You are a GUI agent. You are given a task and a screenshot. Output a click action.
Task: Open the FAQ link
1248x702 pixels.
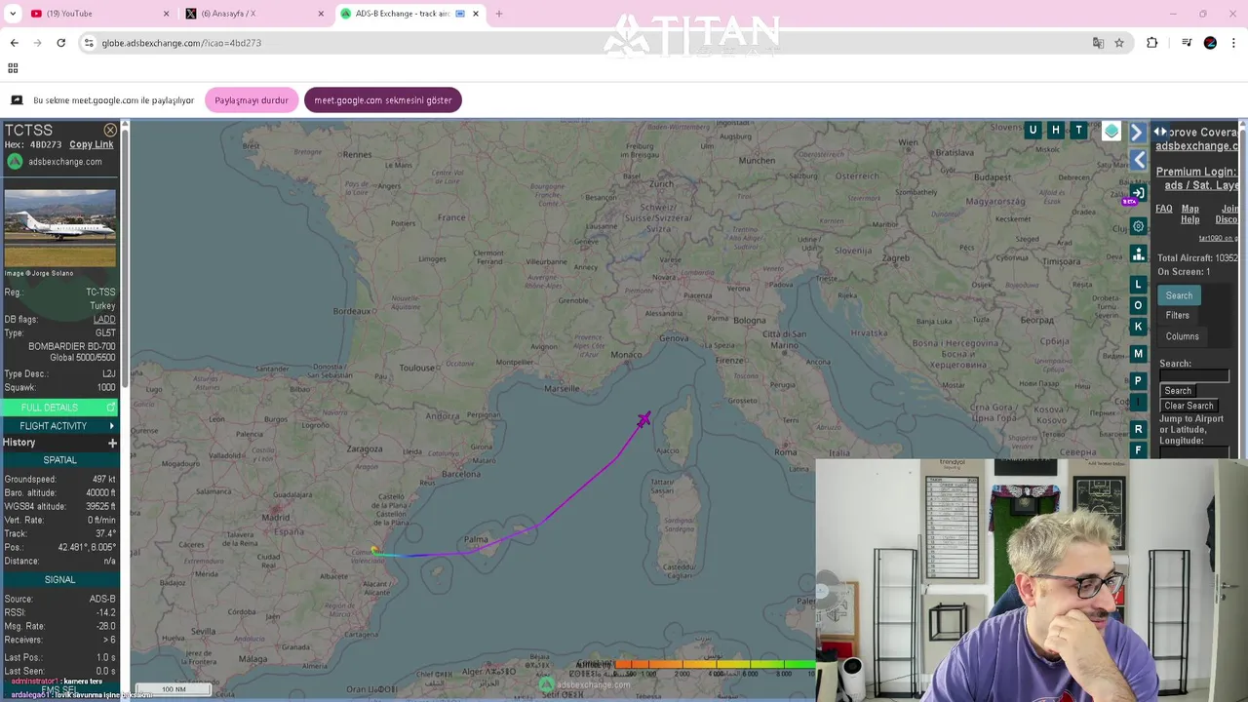click(x=1164, y=209)
